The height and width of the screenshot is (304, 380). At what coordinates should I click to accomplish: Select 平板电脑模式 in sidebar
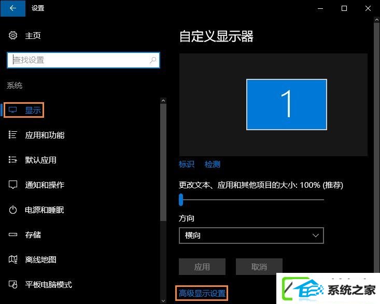[48, 285]
